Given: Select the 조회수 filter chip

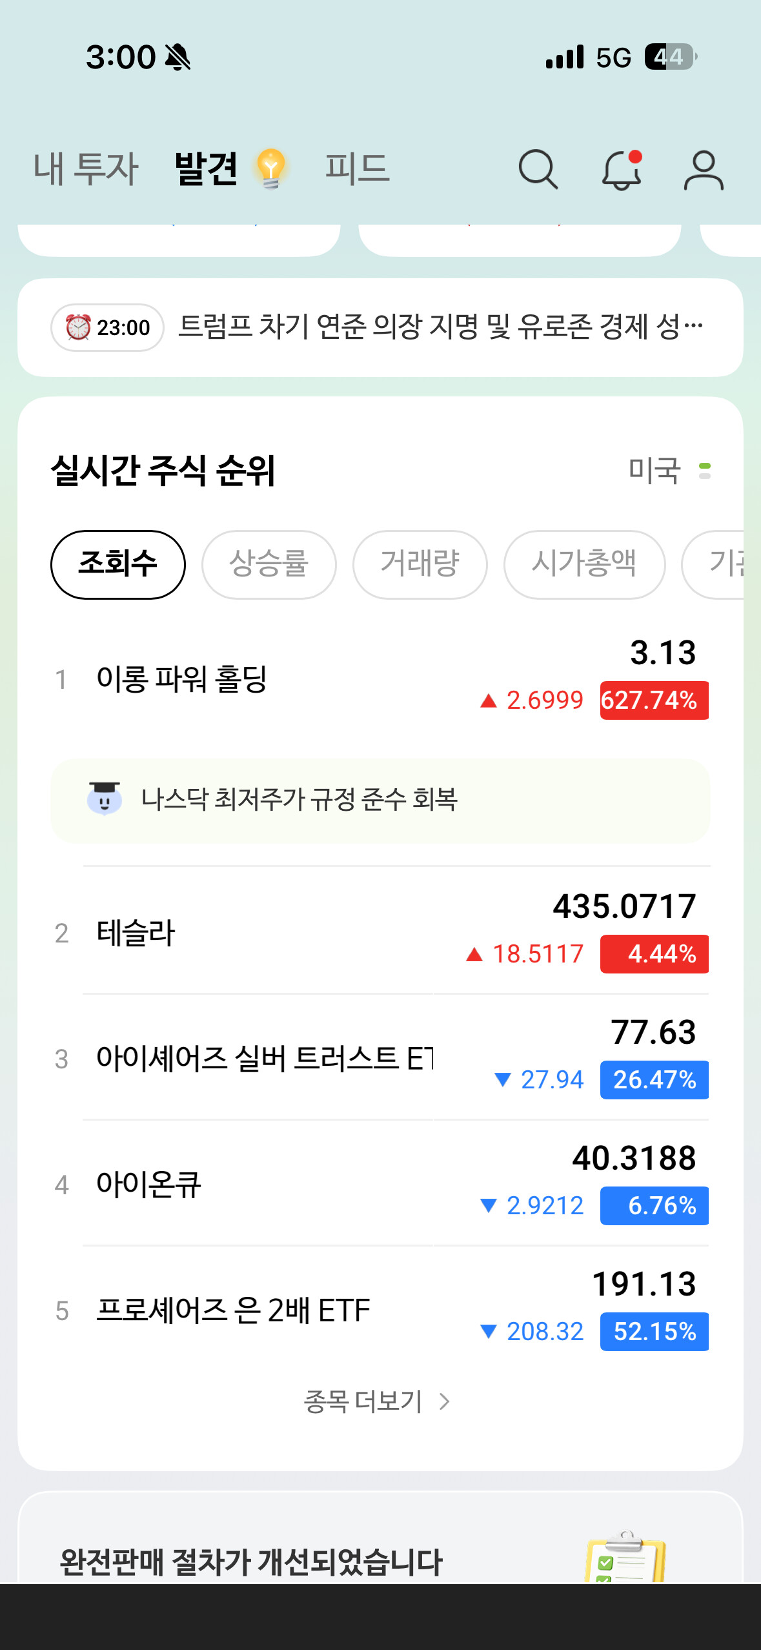Looking at the screenshot, I should pos(118,564).
